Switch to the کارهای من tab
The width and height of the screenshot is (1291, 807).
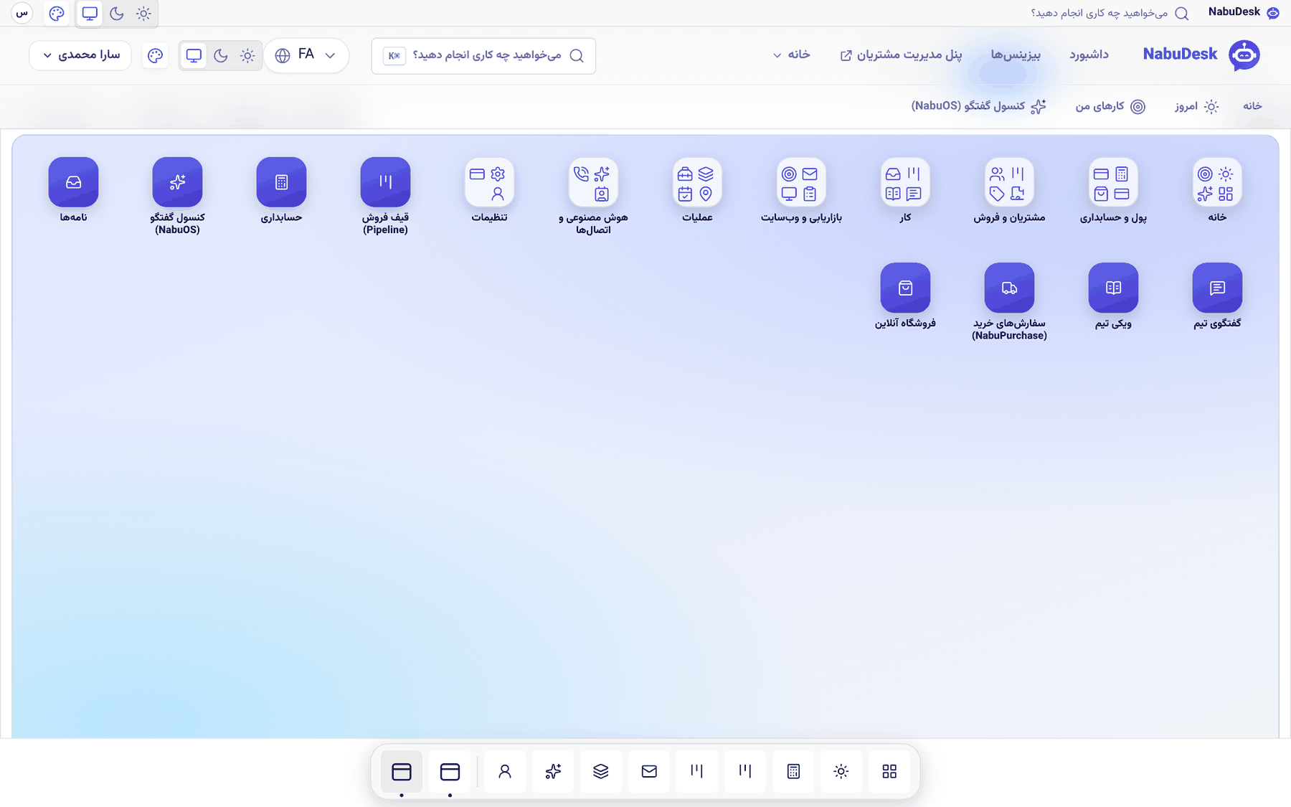(x=1110, y=106)
